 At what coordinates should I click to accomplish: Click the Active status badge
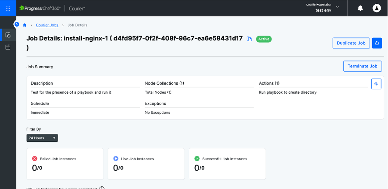[x=264, y=39]
